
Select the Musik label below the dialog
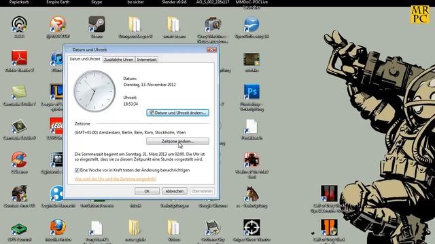(x=135, y=206)
